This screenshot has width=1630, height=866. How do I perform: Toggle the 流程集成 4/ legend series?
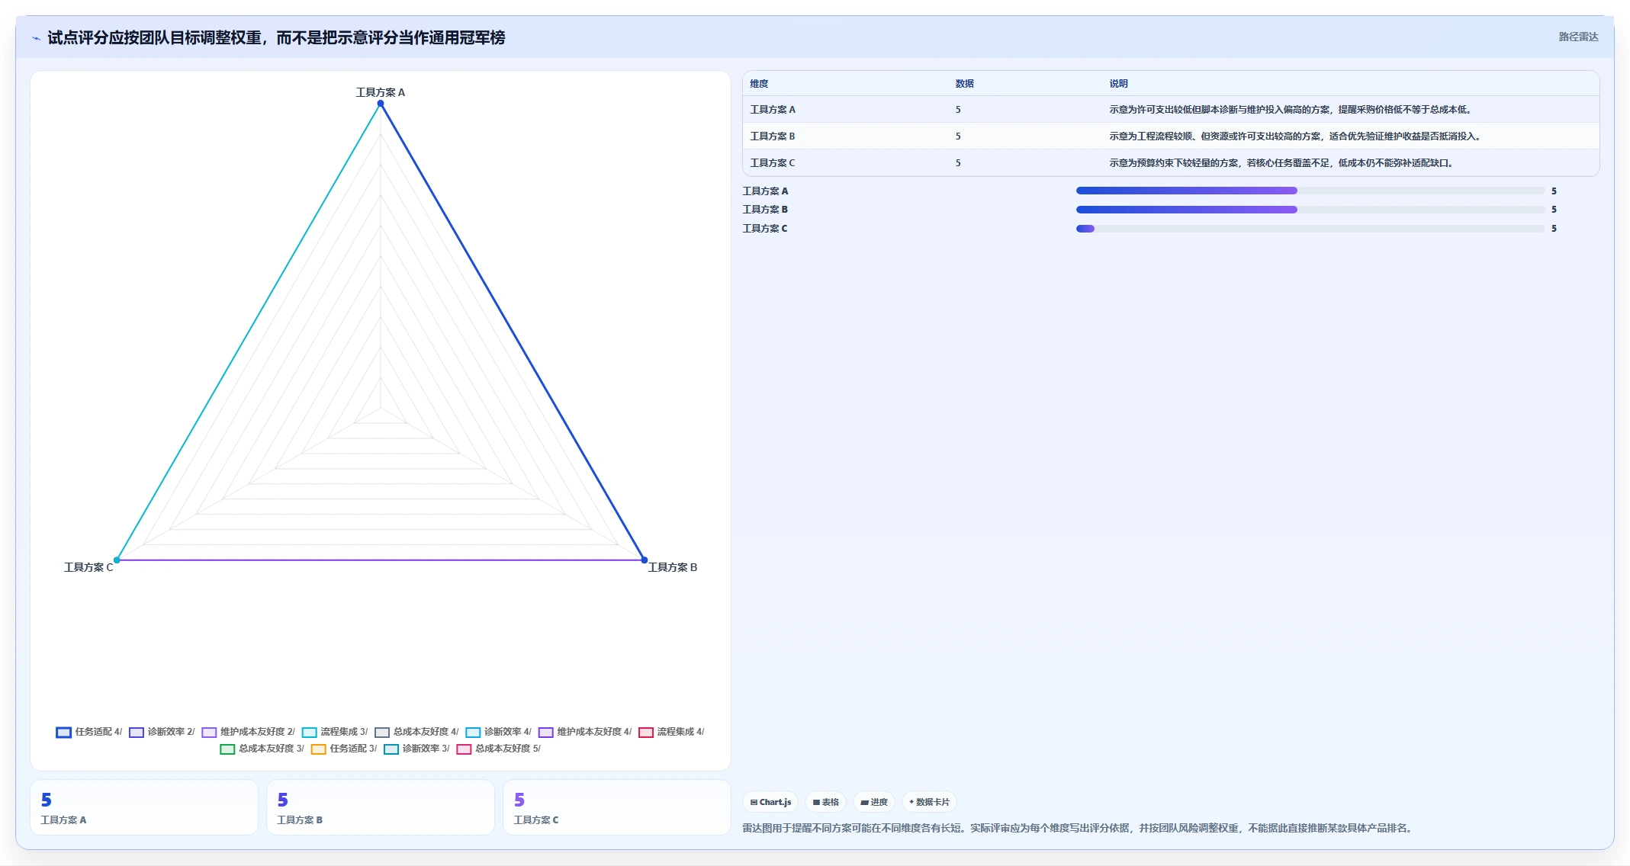[671, 732]
